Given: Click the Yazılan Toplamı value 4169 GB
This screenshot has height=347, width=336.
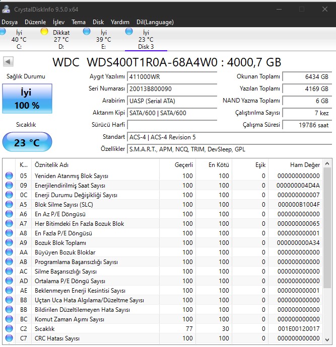Looking at the screenshot, I should (x=307, y=89).
